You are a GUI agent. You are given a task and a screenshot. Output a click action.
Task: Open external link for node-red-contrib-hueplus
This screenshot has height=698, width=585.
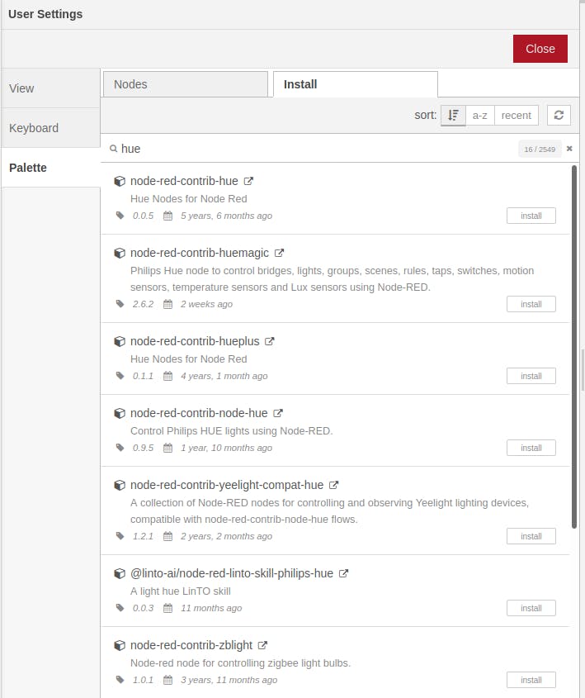coord(269,341)
